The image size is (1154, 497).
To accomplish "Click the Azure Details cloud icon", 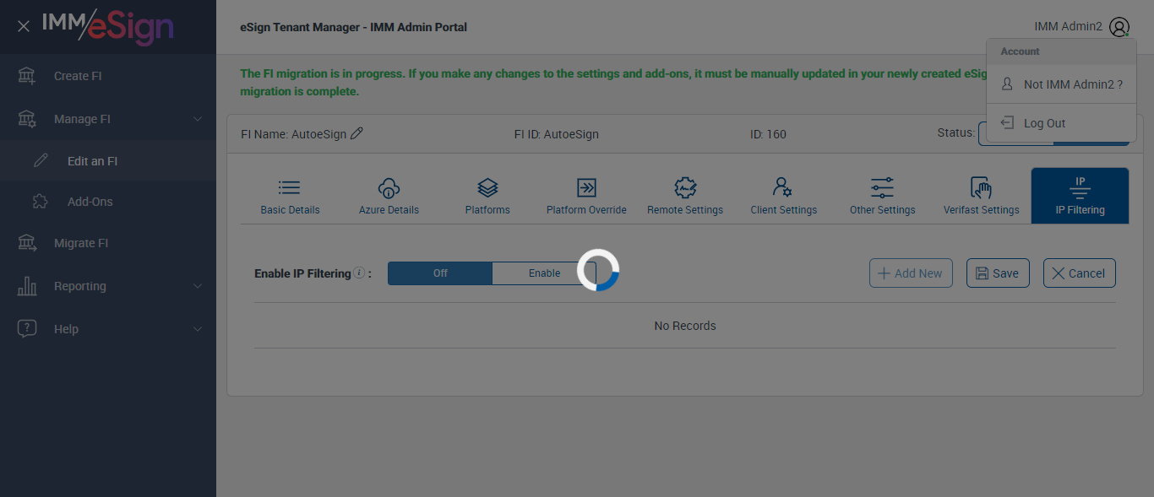I will [x=389, y=187].
